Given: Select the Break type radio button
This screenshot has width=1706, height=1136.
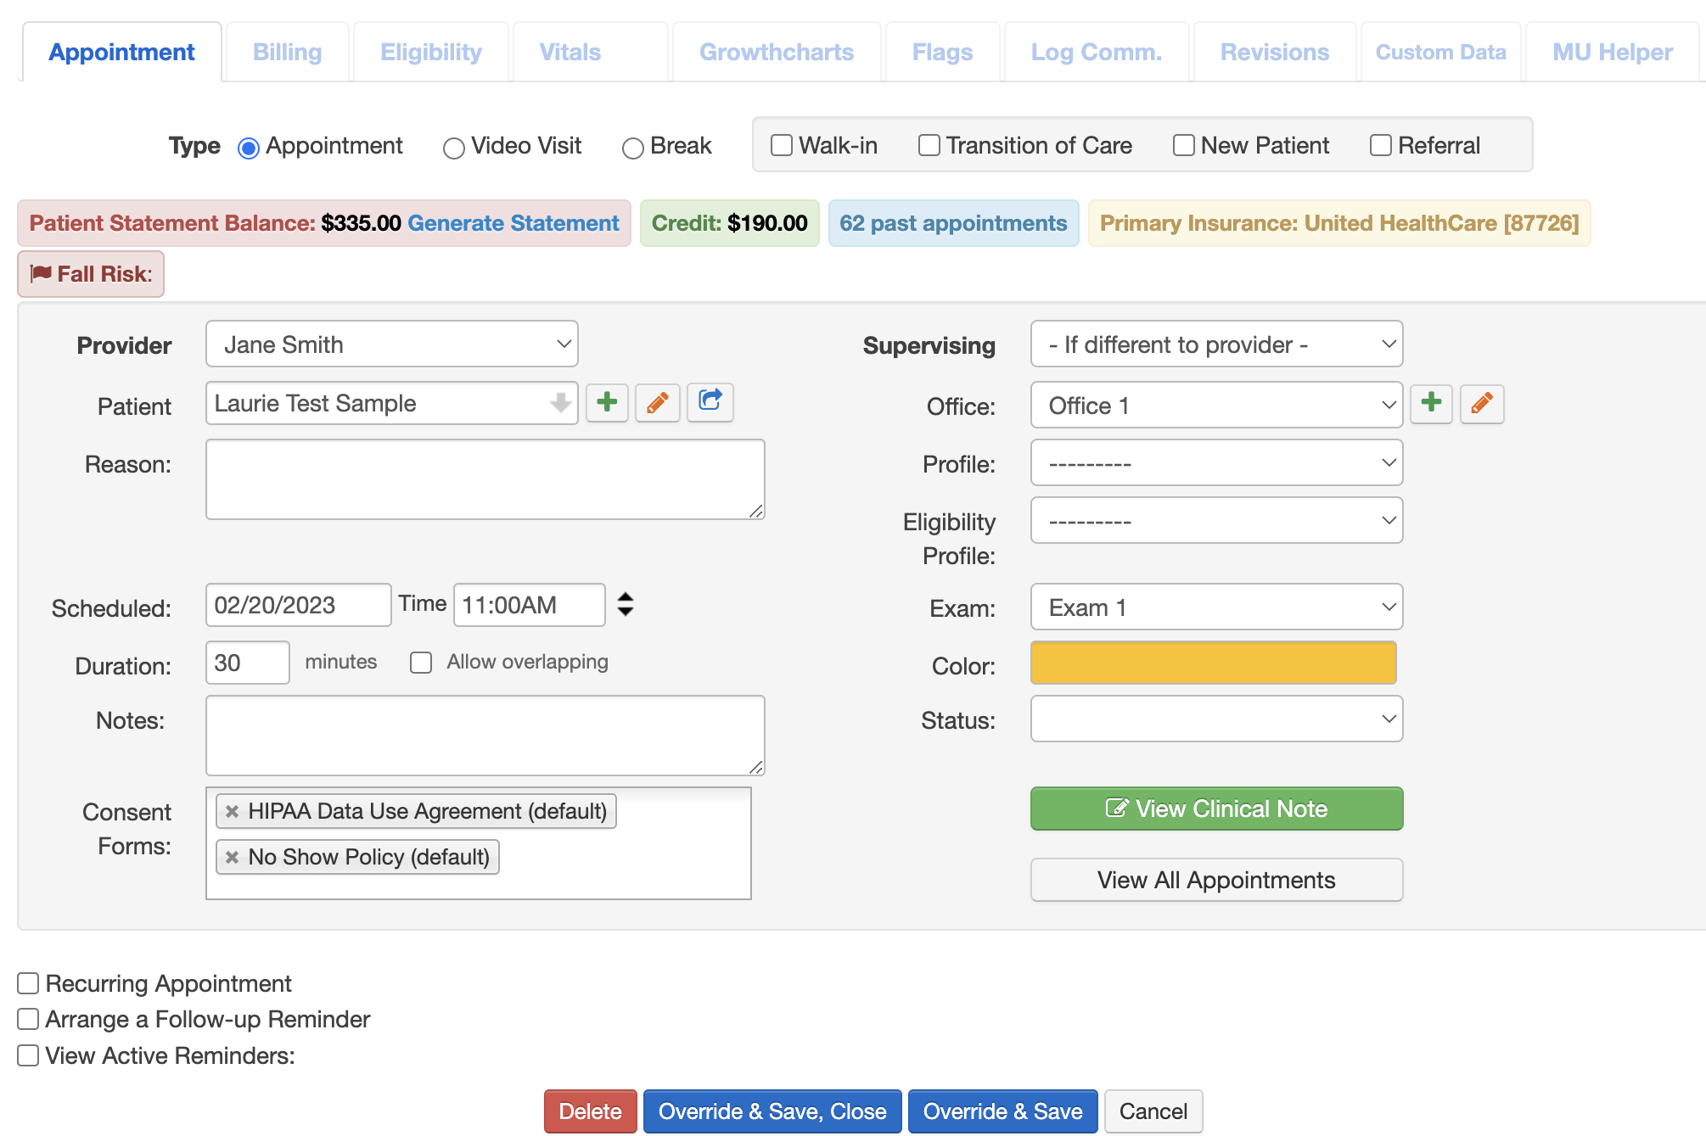Looking at the screenshot, I should click(632, 148).
